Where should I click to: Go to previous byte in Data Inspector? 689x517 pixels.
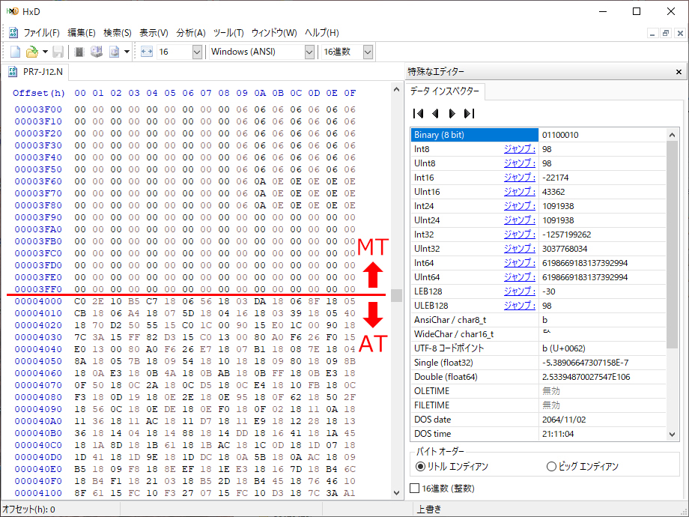coord(435,113)
